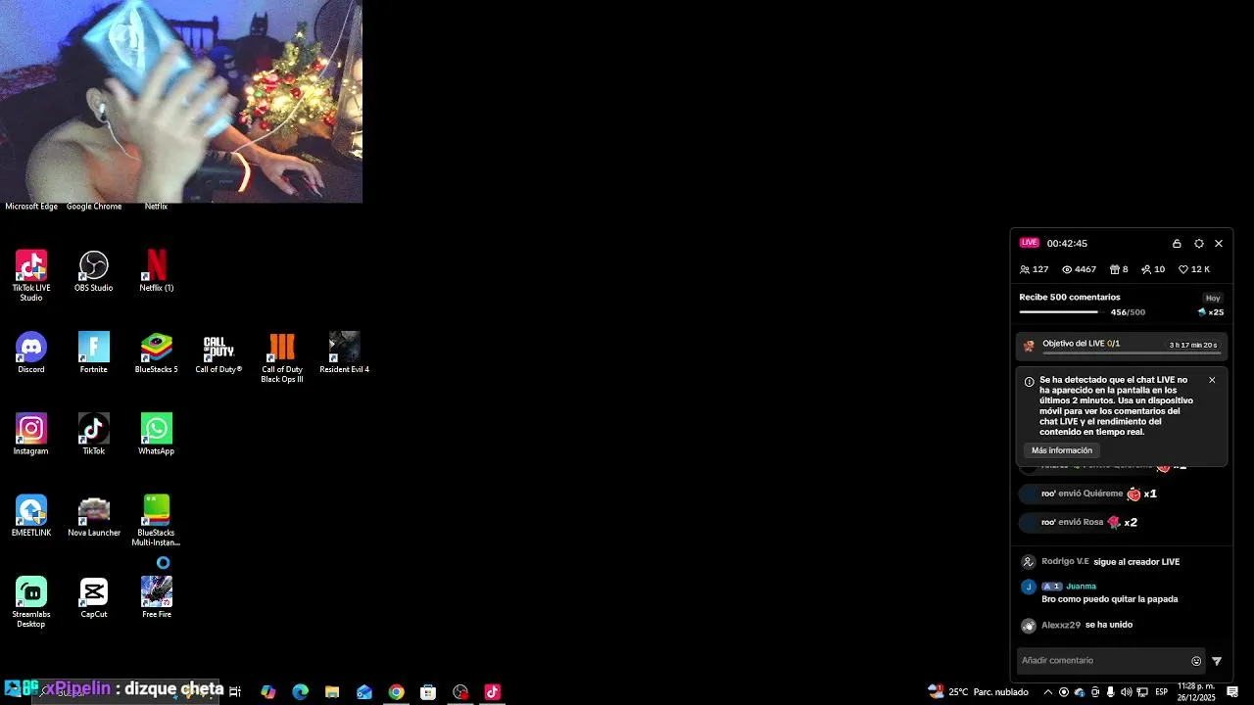Select the Instagram desktop icon
1254x705 pixels.
pos(31,434)
